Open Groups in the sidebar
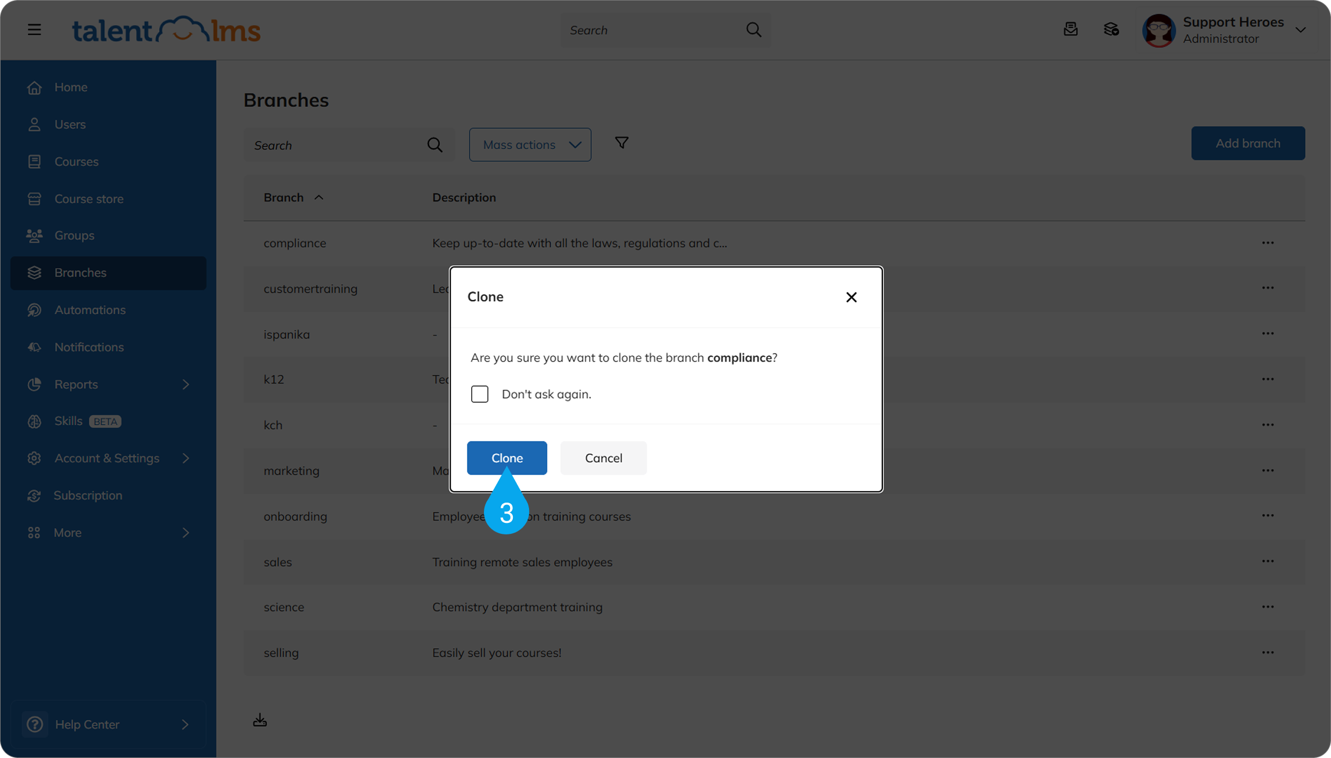This screenshot has width=1331, height=758. (108, 235)
